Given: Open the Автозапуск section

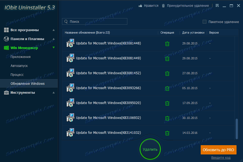Looking at the screenshot, I should tap(19, 66).
